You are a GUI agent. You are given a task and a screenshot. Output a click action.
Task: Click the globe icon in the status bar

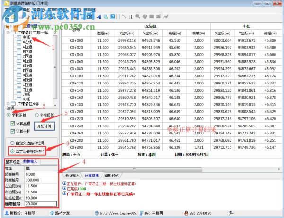(x=97, y=213)
